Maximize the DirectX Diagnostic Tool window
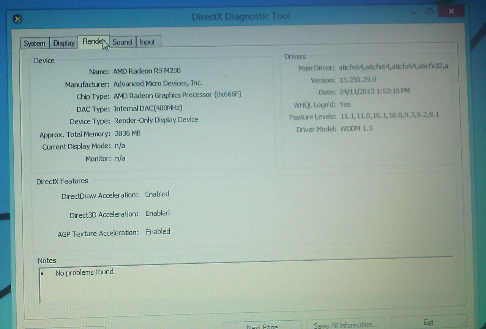 tap(430, 11)
